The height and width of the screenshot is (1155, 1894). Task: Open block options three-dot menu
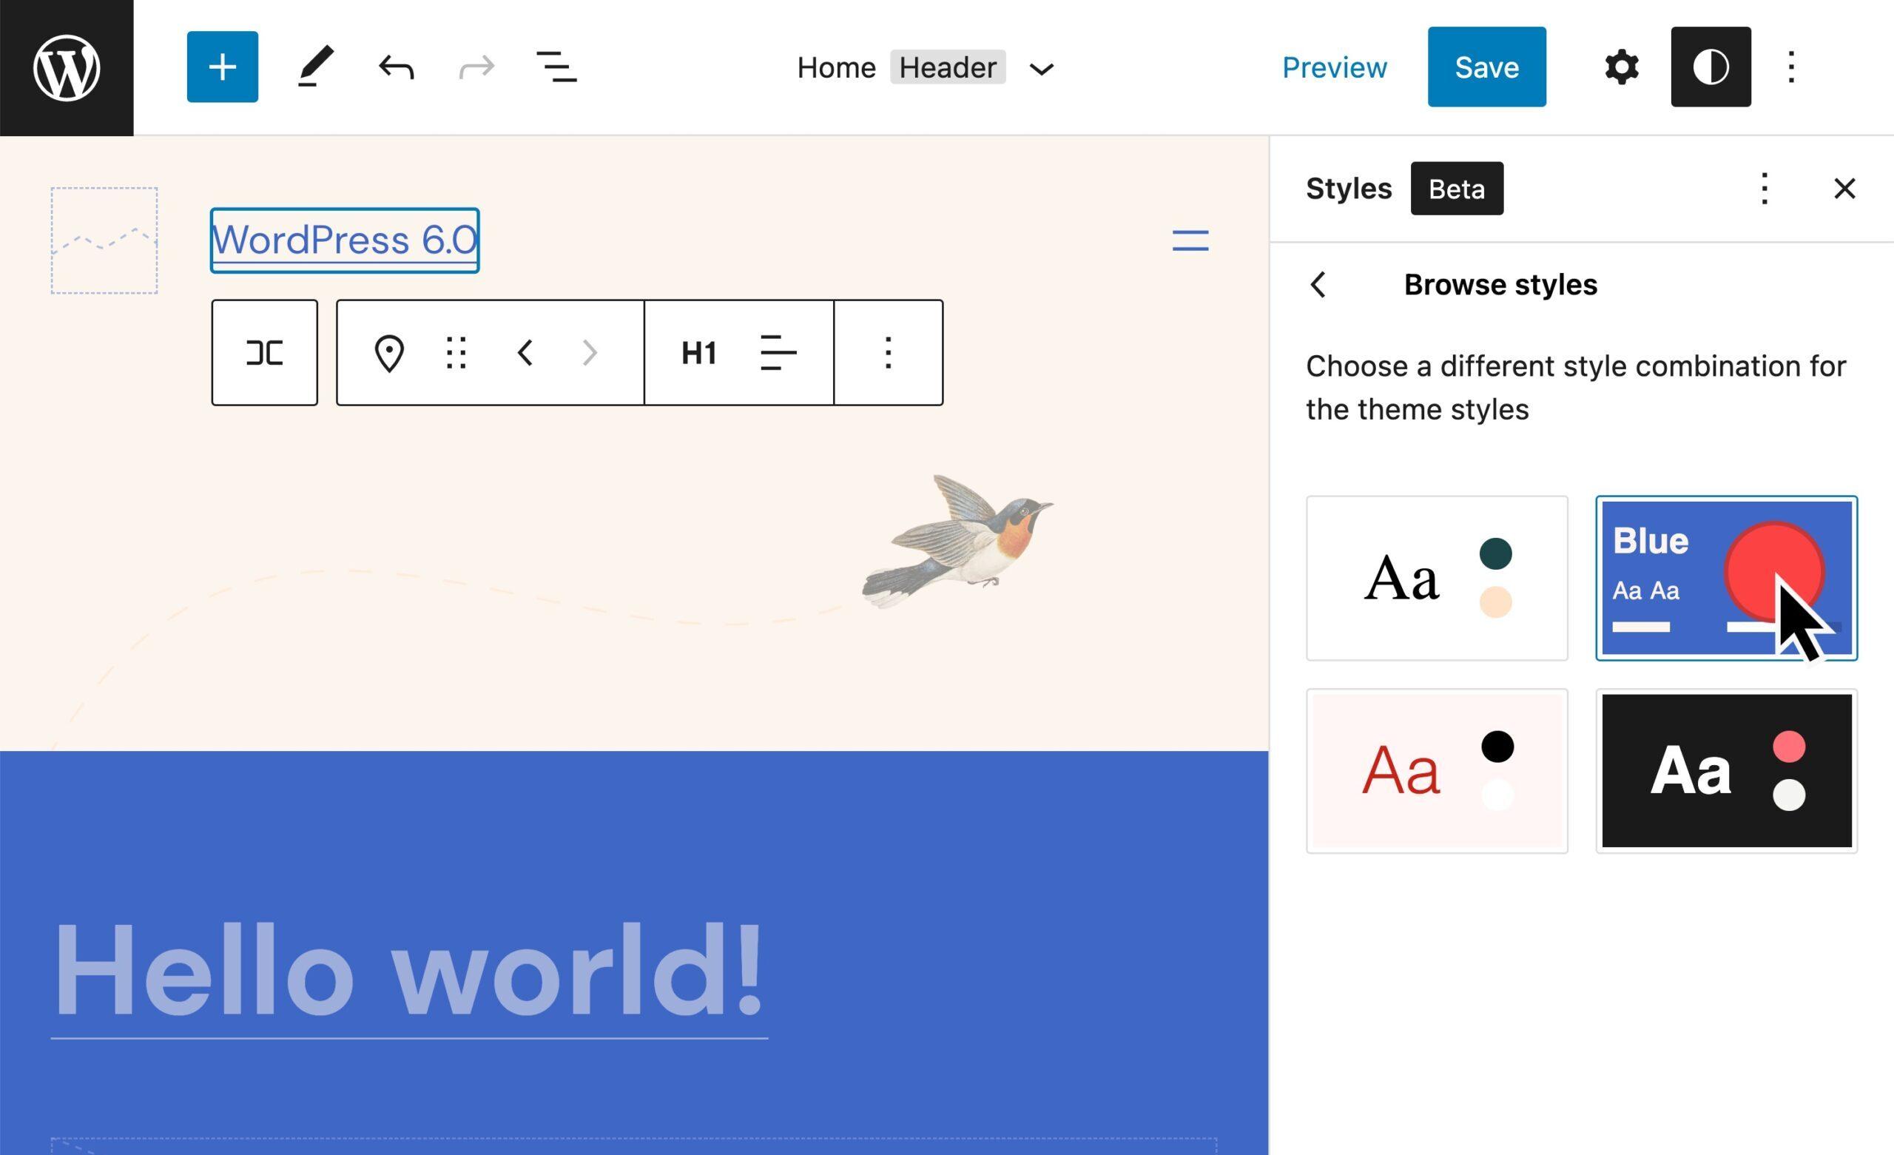(888, 353)
